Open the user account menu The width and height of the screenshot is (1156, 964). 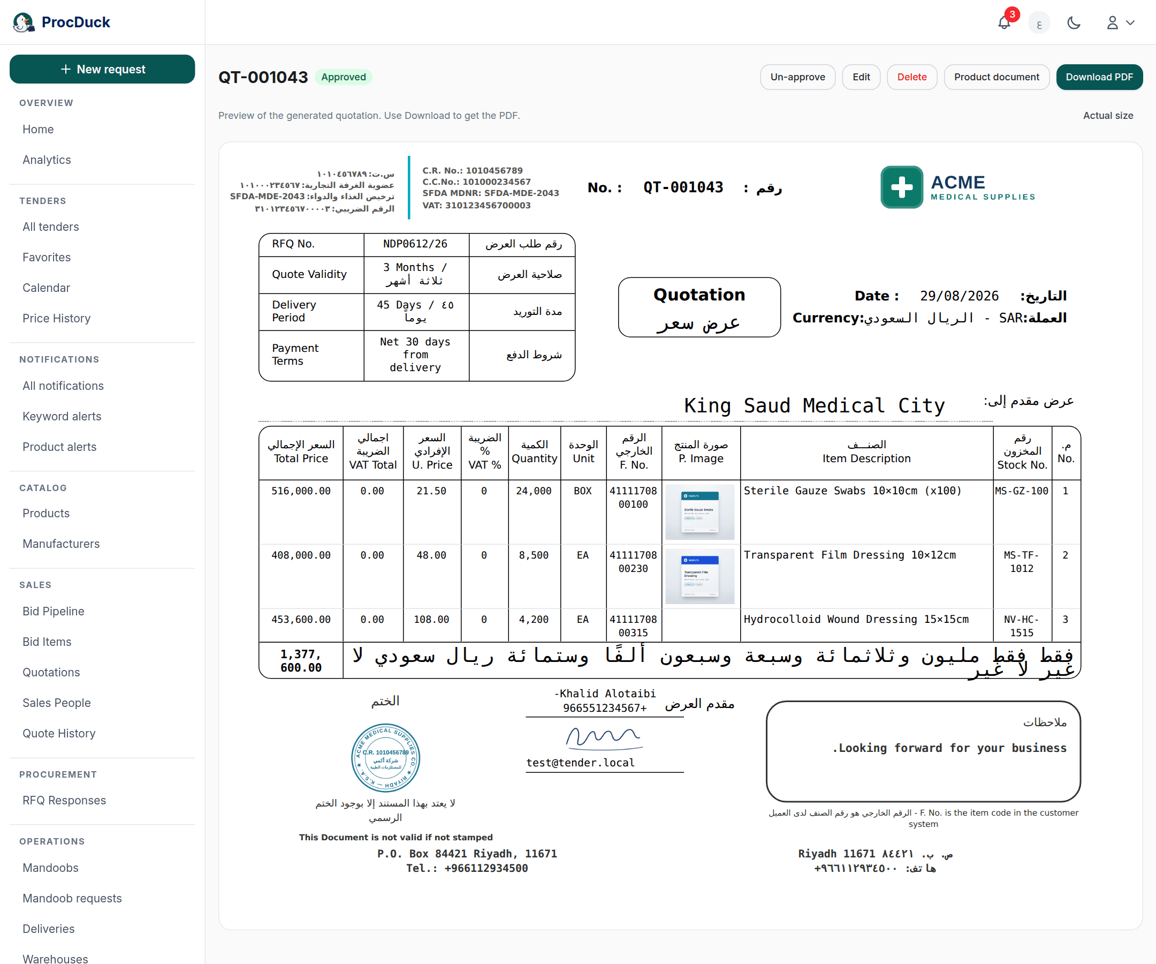1120,22
